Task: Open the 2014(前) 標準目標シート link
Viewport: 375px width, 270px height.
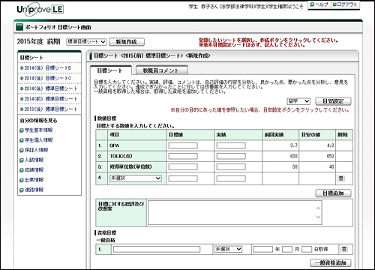Action: point(51,99)
